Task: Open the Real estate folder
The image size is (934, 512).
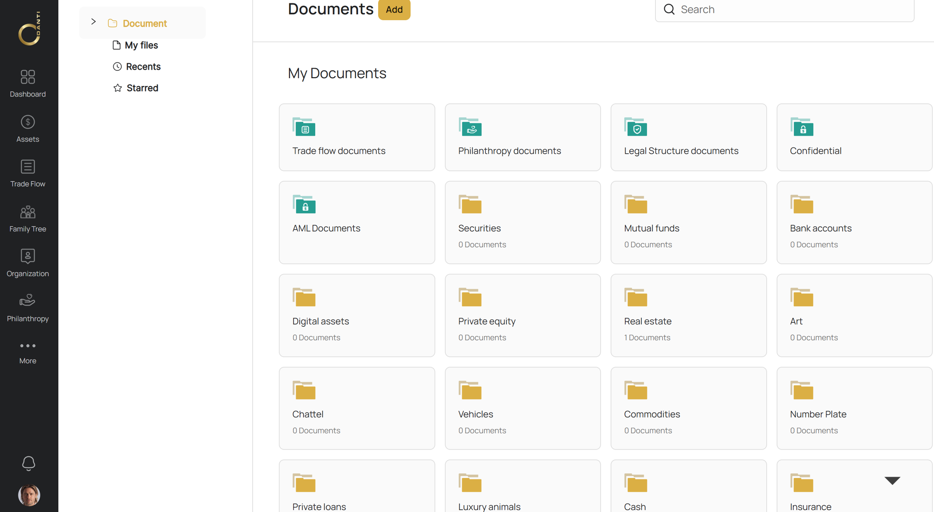Action: click(688, 315)
